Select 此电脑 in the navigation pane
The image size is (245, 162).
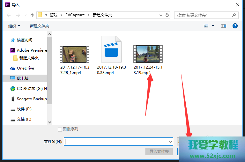pos(22,78)
